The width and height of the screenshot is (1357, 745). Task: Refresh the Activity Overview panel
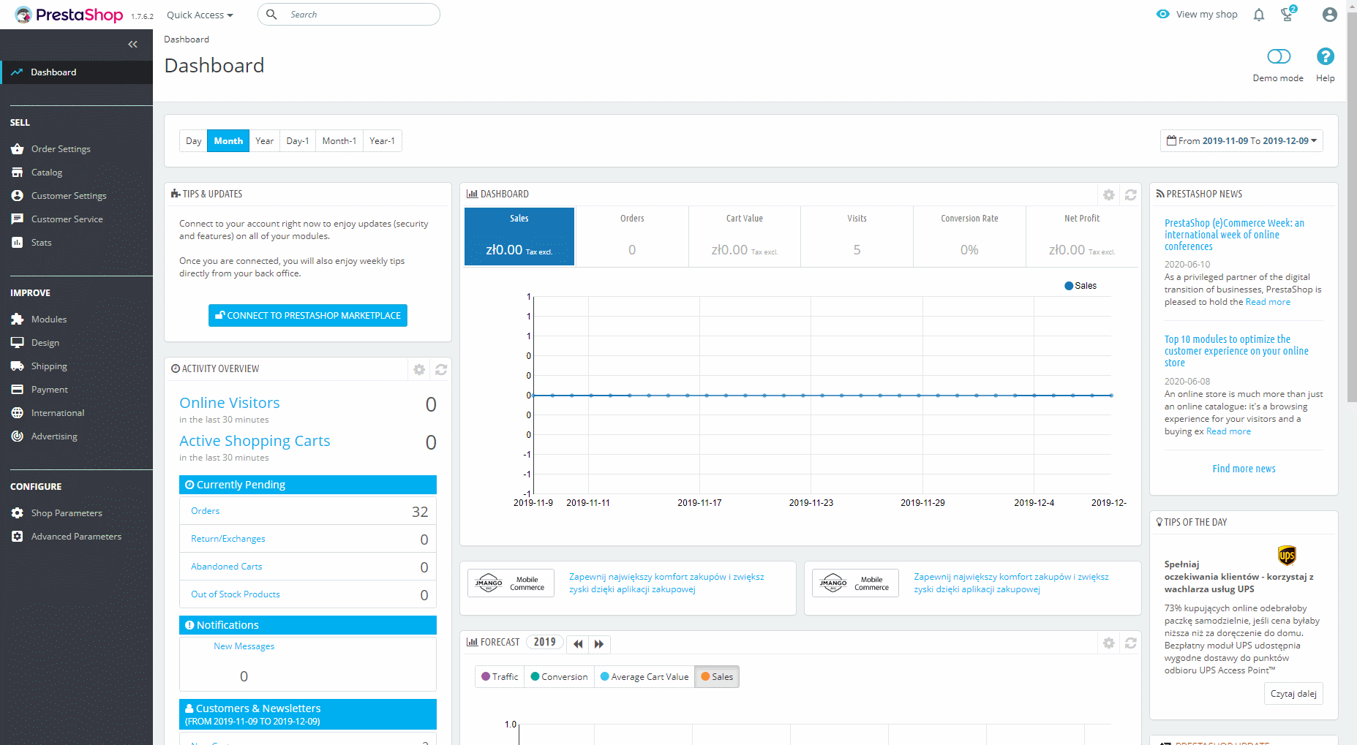click(441, 370)
